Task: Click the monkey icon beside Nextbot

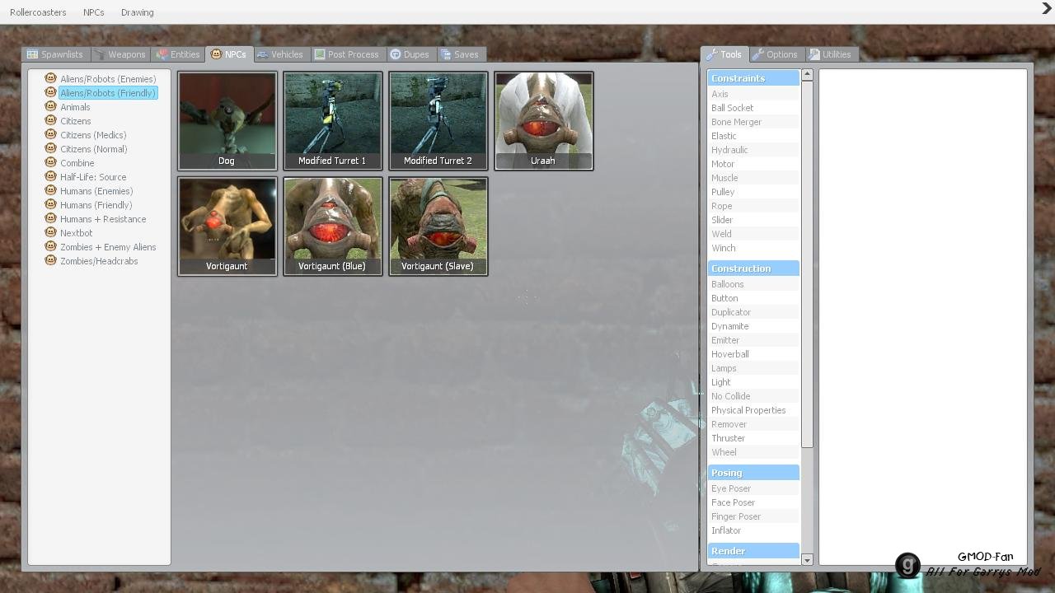Action: (50, 232)
